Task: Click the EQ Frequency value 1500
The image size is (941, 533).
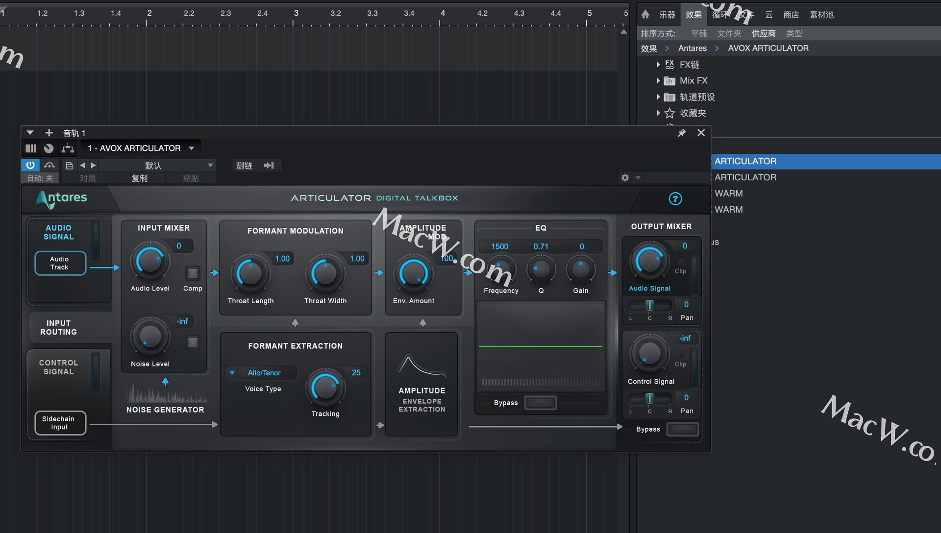Action: coord(500,246)
